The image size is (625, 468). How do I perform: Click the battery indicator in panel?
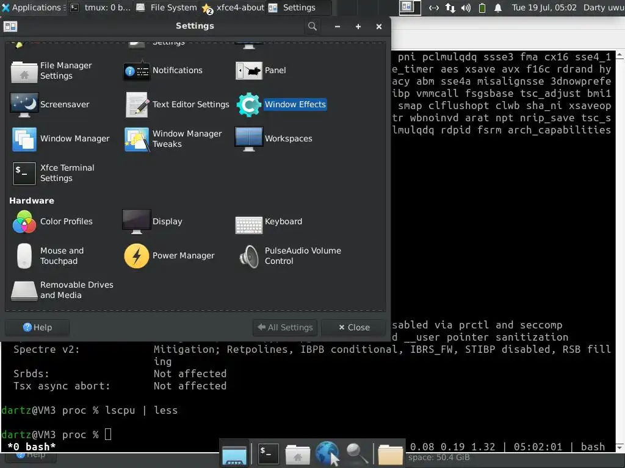coord(482,7)
